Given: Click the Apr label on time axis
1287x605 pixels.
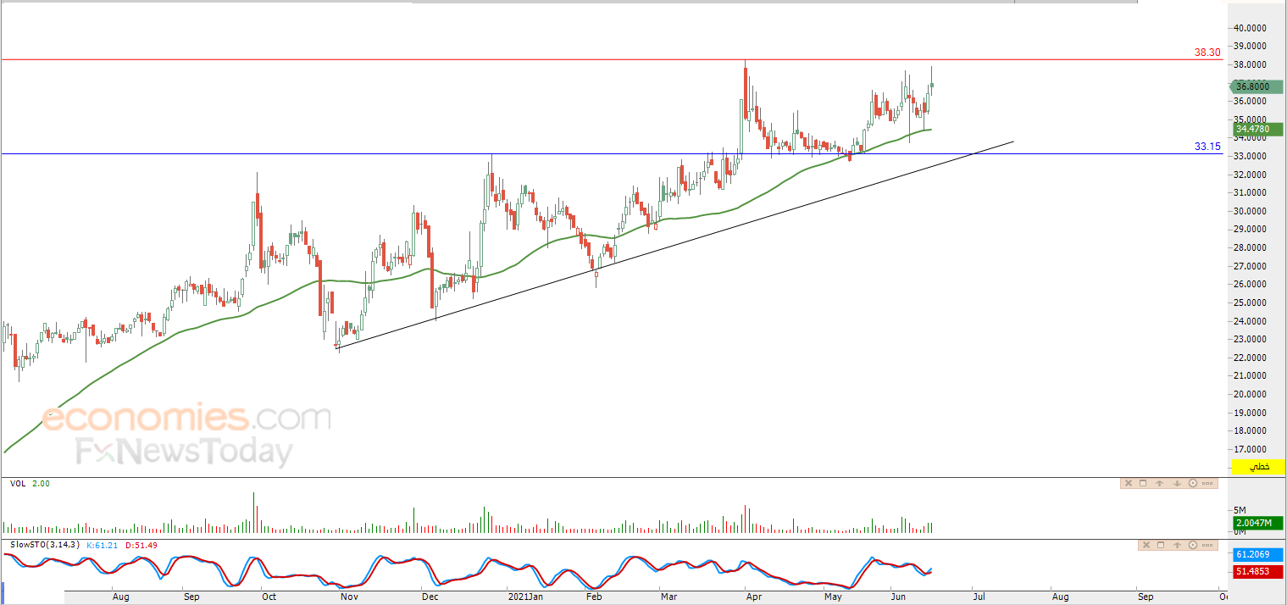Looking at the screenshot, I should coord(752,597).
